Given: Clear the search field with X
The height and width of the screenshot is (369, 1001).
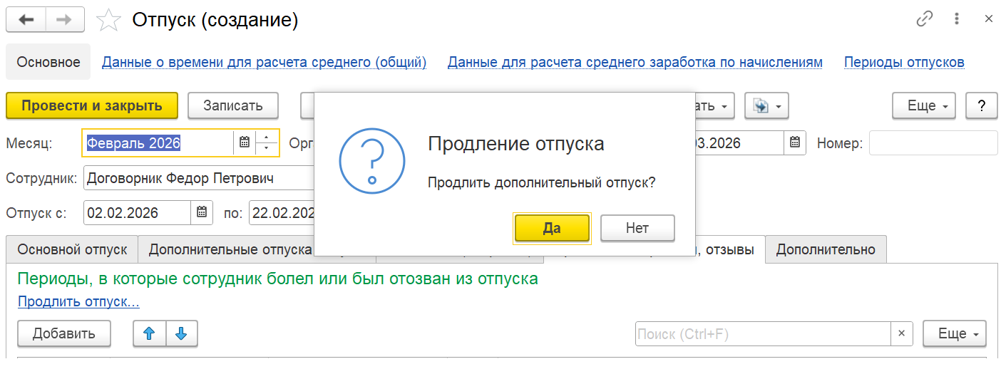Looking at the screenshot, I should [901, 333].
